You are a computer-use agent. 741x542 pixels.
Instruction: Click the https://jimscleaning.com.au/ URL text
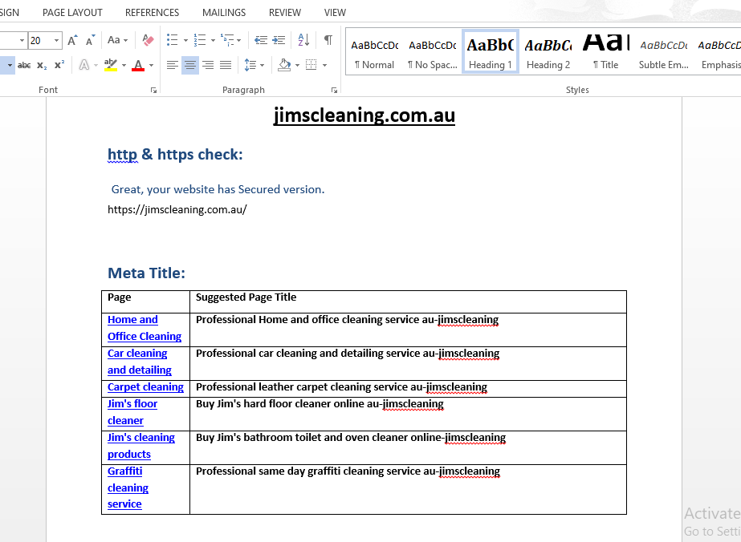point(177,209)
